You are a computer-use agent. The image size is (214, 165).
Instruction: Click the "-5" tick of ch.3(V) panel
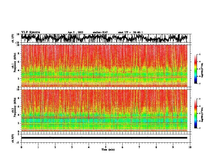[18, 143]
